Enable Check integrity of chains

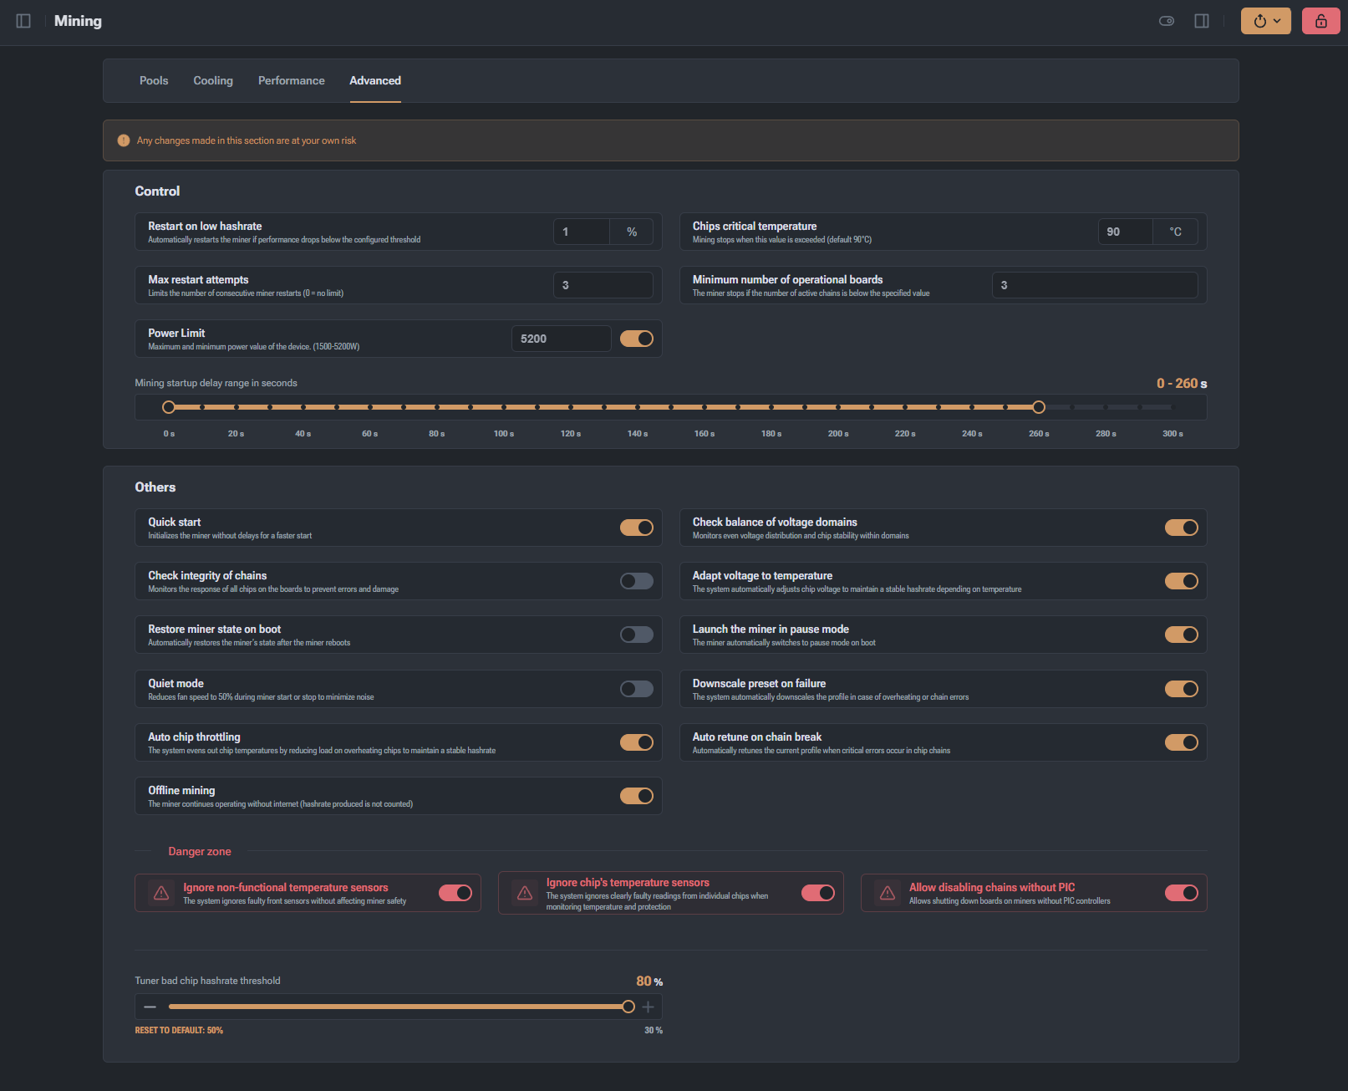(637, 581)
